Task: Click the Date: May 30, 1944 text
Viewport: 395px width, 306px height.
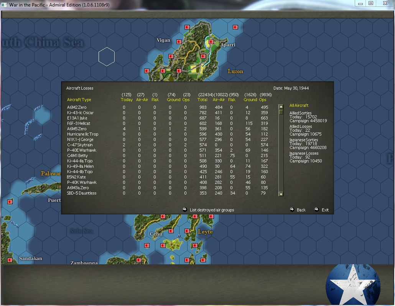Action: [291, 88]
